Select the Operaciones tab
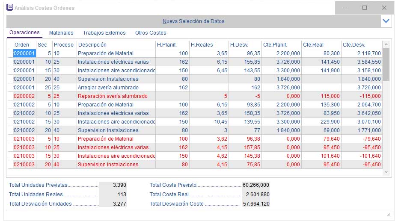The height and width of the screenshot is (221, 395). point(24,33)
